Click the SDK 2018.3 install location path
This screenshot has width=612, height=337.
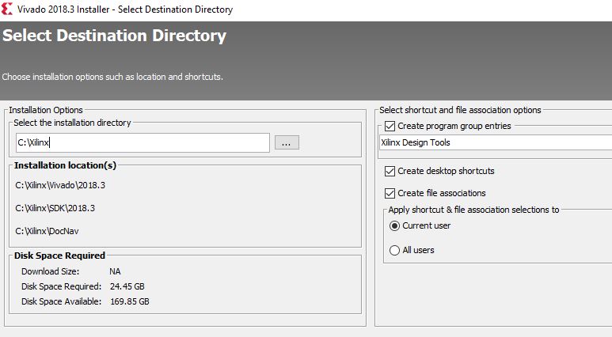55,208
